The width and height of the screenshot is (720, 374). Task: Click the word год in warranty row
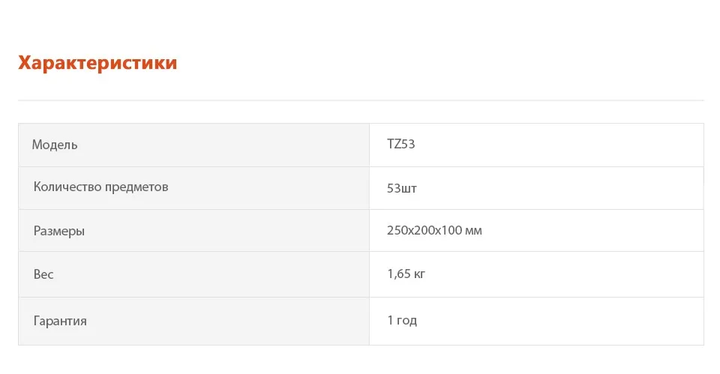406,321
